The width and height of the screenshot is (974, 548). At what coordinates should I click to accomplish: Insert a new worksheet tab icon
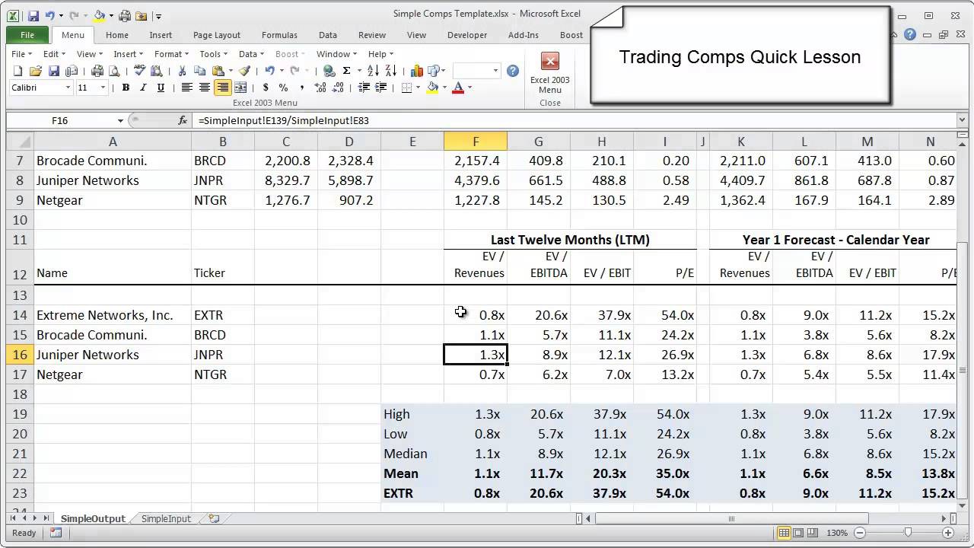214,518
